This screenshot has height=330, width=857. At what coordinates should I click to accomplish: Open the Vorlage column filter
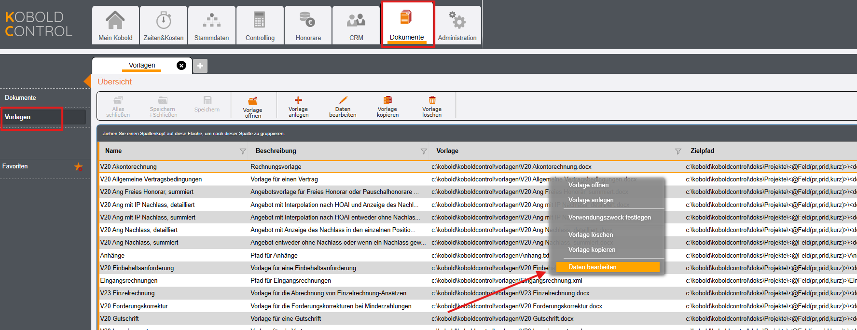(x=678, y=151)
